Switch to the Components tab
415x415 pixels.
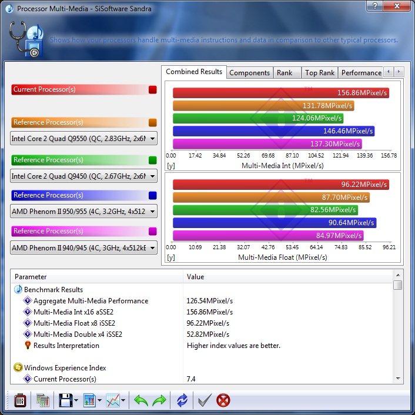click(x=250, y=73)
